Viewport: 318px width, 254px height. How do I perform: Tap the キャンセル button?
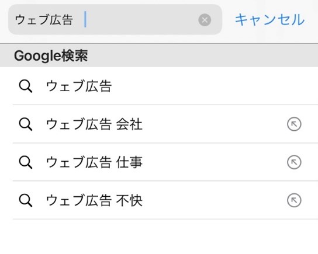pyautogui.click(x=269, y=20)
